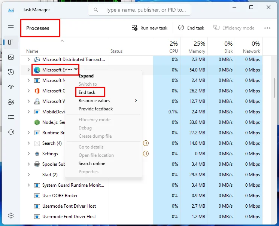
Task: Select the Usermode Font Driver Host 2.7 MB row
Action: pos(142,206)
